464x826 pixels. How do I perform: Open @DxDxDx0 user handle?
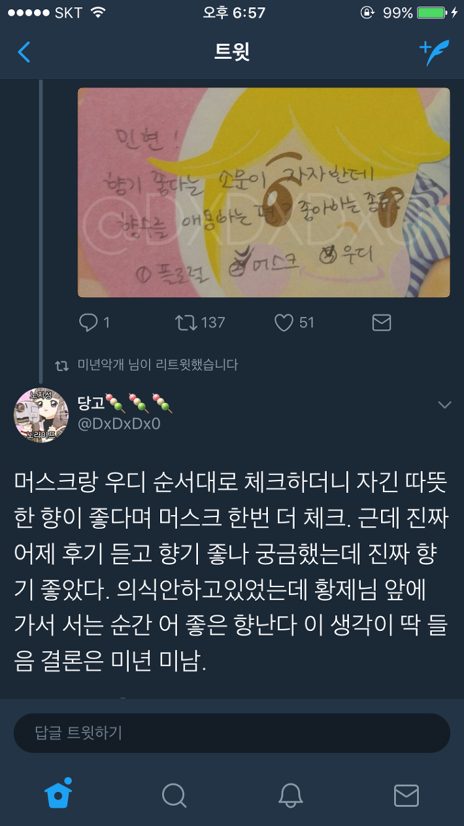119,424
